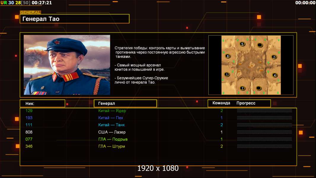Click team number 2 in player 129's row
316x178 pixels.
click(x=222, y=111)
